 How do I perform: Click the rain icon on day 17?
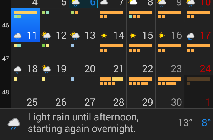pyautogui.click(x=191, y=36)
